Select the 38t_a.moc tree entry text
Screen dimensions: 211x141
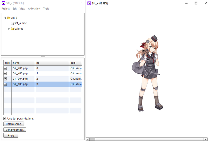[20, 23]
